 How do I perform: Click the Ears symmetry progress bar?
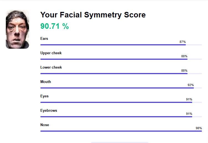(121, 45)
